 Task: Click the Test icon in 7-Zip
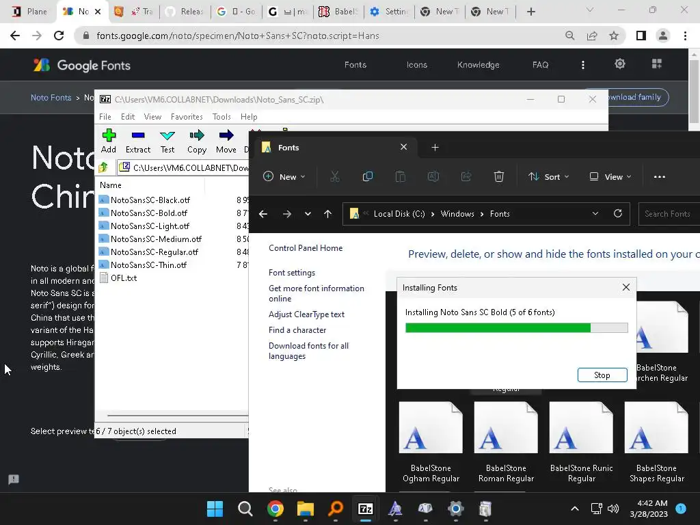pos(167,141)
